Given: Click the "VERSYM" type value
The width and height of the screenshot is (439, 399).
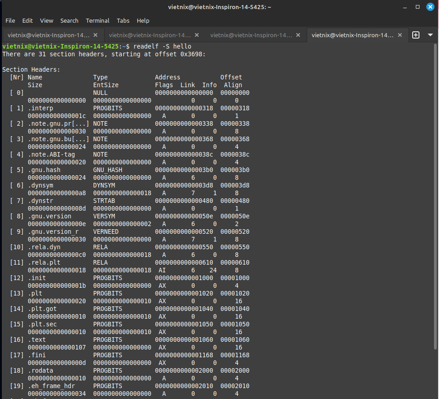Looking at the screenshot, I should [104, 216].
